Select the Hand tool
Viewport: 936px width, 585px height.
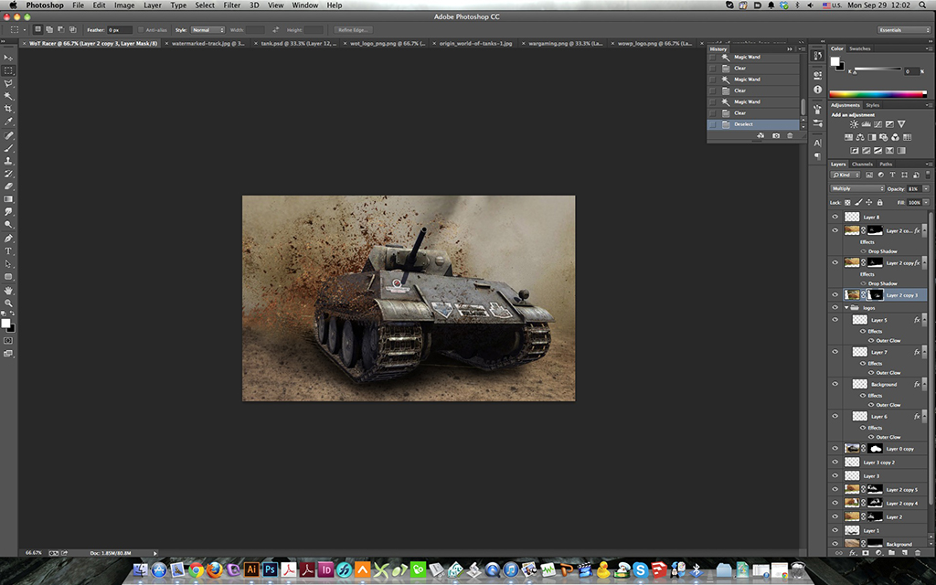coord(8,290)
